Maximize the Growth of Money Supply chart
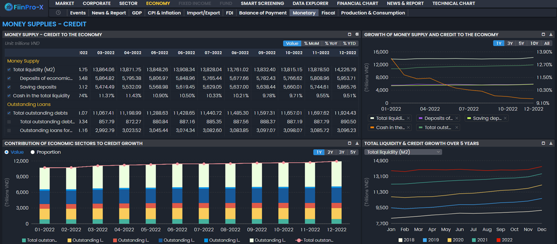Viewport: 557px width, 244px height. tap(543, 35)
